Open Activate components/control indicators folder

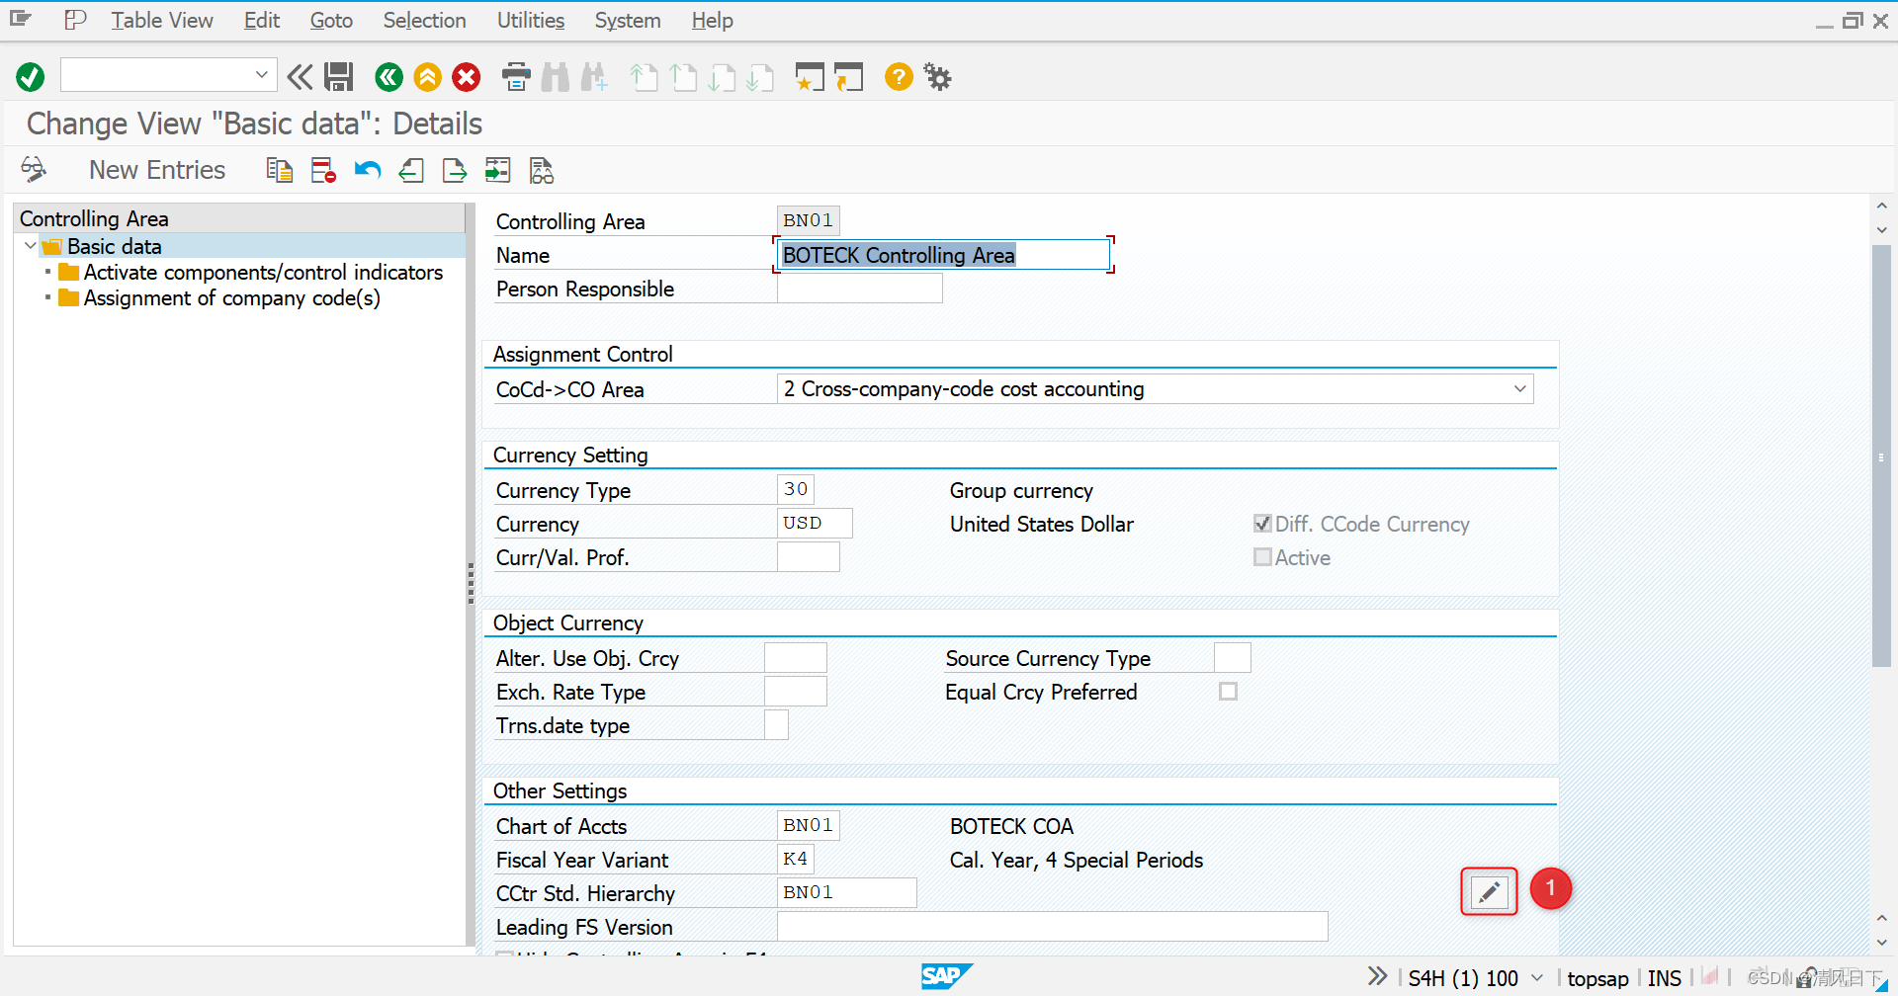tap(263, 272)
